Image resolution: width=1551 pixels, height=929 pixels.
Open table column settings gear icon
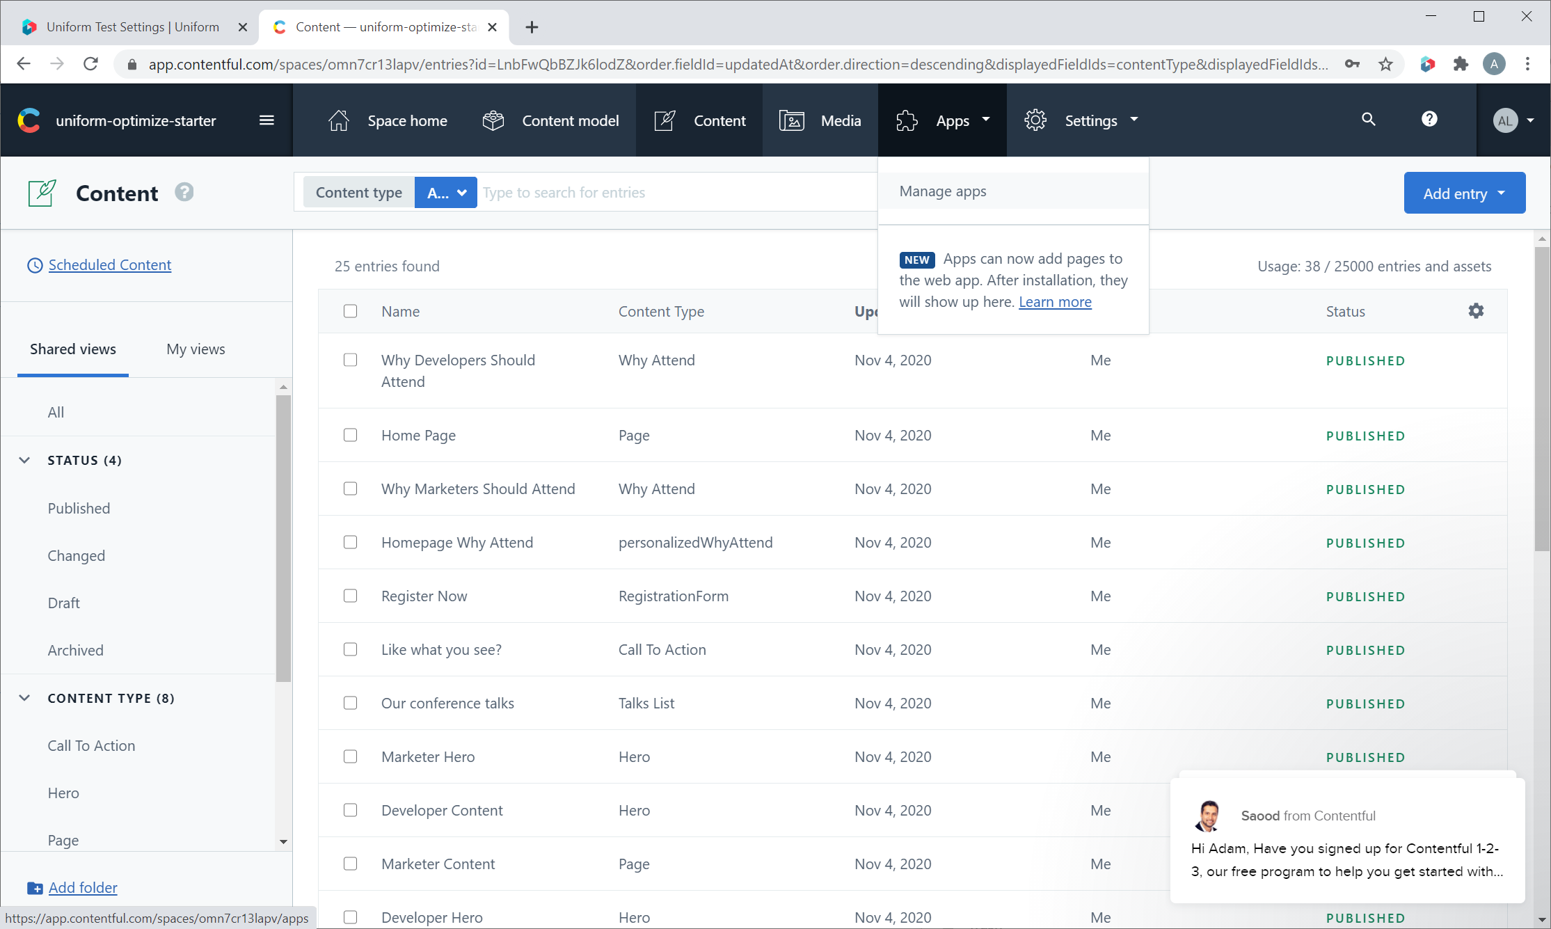tap(1476, 311)
